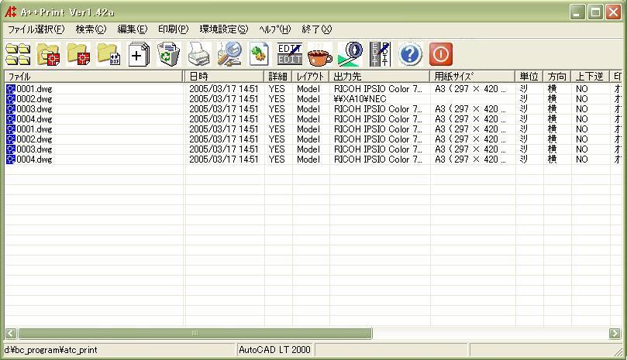Sort by the 日時 column header
627x360 pixels.
[225, 77]
